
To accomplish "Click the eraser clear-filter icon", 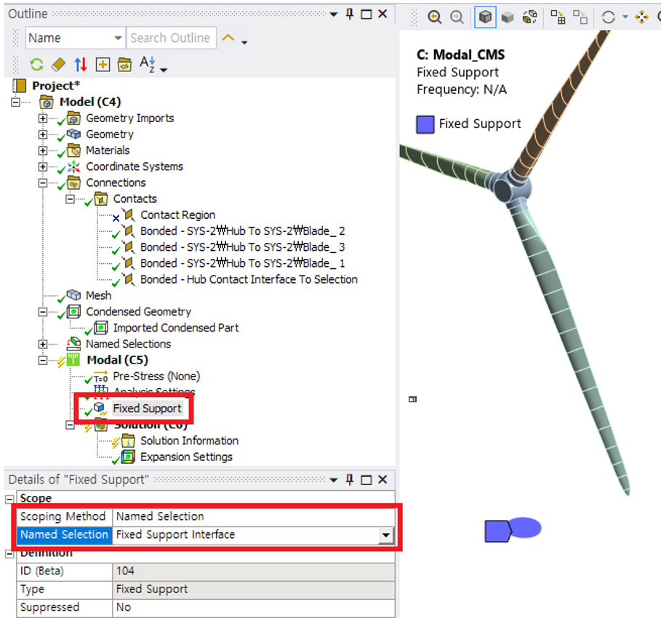I will pyautogui.click(x=58, y=65).
